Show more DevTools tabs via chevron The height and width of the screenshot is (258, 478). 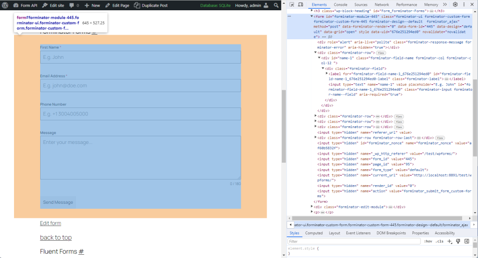(x=445, y=5)
